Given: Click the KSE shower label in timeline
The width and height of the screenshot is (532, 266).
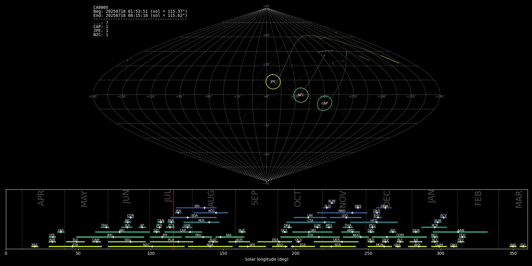Looking at the screenshot, I should (35, 245).
